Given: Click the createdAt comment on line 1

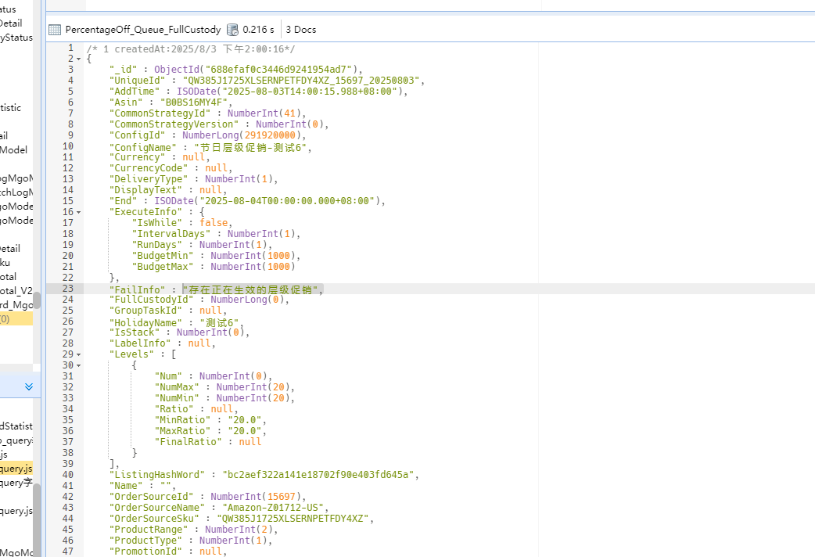Looking at the screenshot, I should tap(191, 49).
